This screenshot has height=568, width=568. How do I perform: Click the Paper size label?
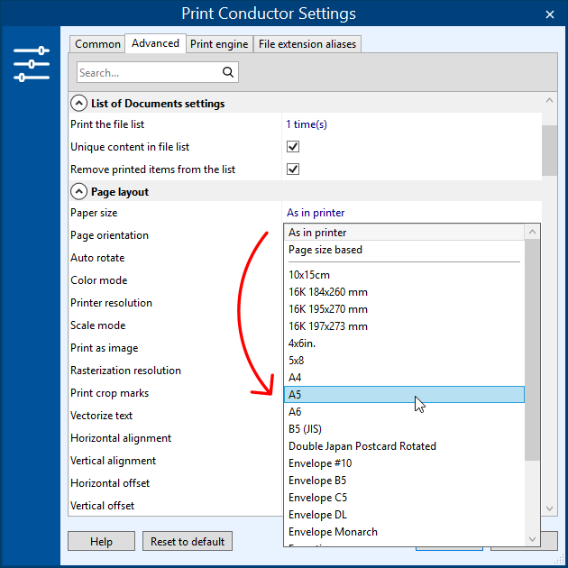94,213
